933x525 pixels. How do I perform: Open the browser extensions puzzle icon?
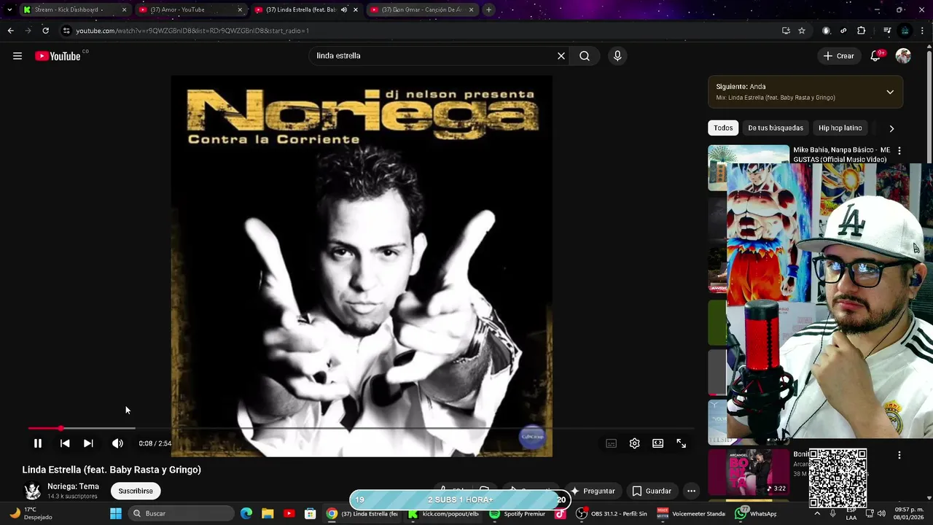click(862, 31)
